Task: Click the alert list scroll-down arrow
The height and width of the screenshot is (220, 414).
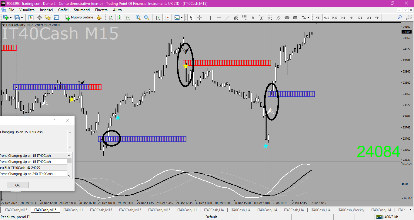Action: [69, 175]
